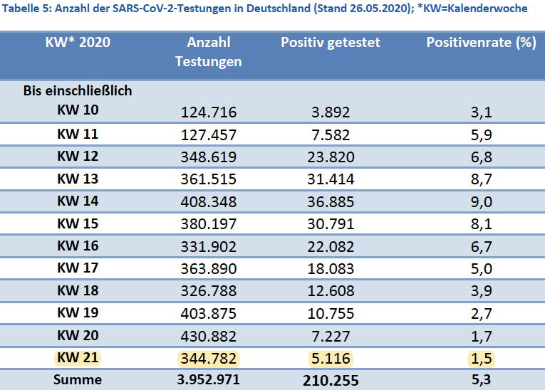Select the 'KW 14' row label

tap(78, 201)
